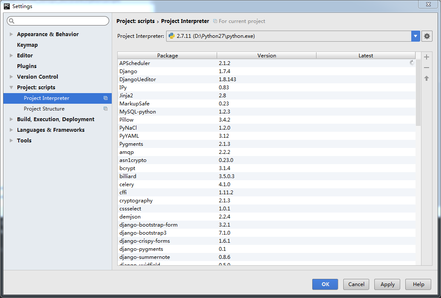Screen dimensions: 441x298
Task: Select the APScheduler package row
Action: (266, 63)
